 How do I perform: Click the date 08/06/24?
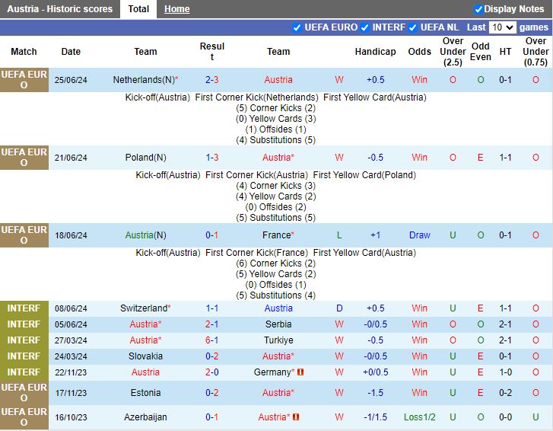(x=71, y=308)
